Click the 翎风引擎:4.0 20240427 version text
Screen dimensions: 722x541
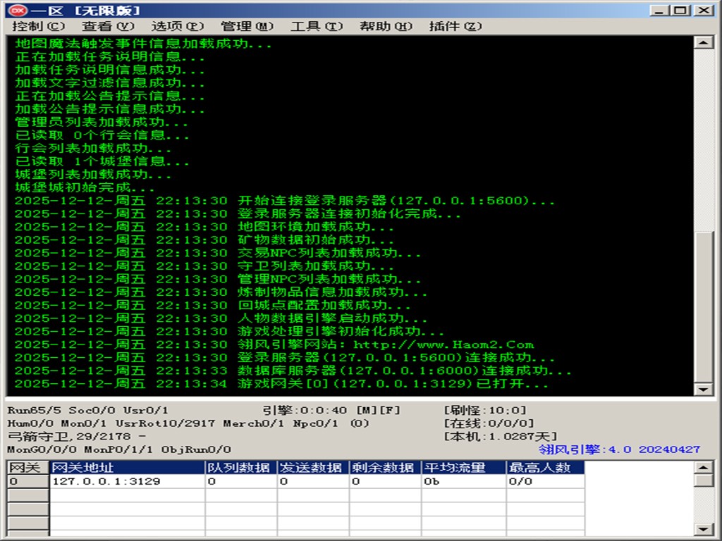pyautogui.click(x=619, y=449)
